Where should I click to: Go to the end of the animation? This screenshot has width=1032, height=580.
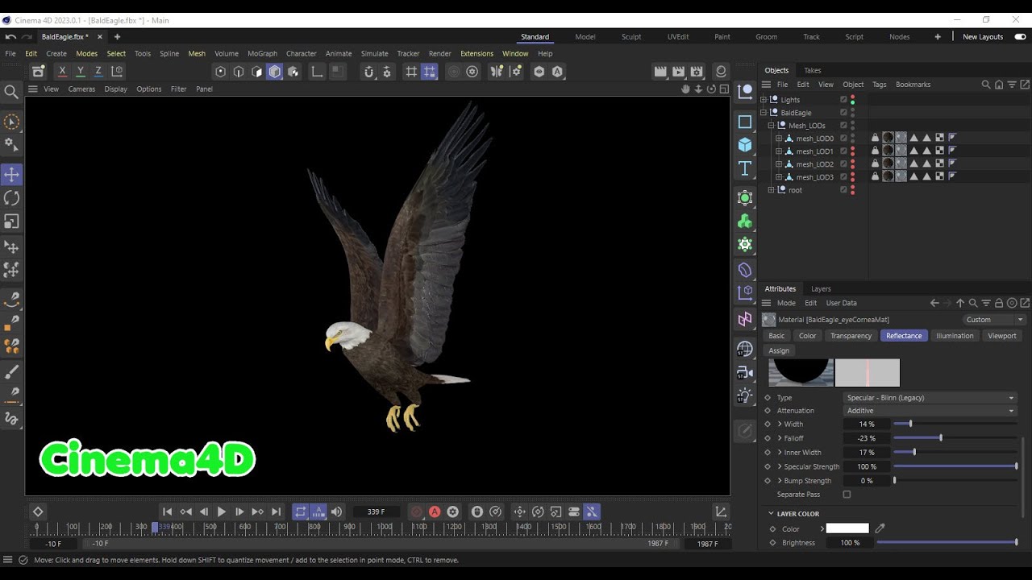tap(276, 512)
